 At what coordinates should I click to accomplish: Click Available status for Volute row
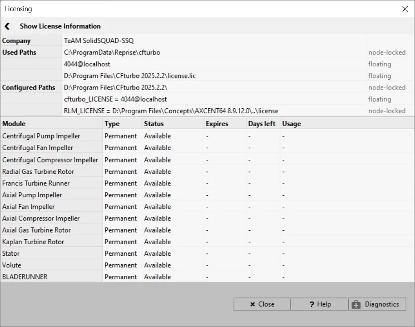pyautogui.click(x=158, y=265)
